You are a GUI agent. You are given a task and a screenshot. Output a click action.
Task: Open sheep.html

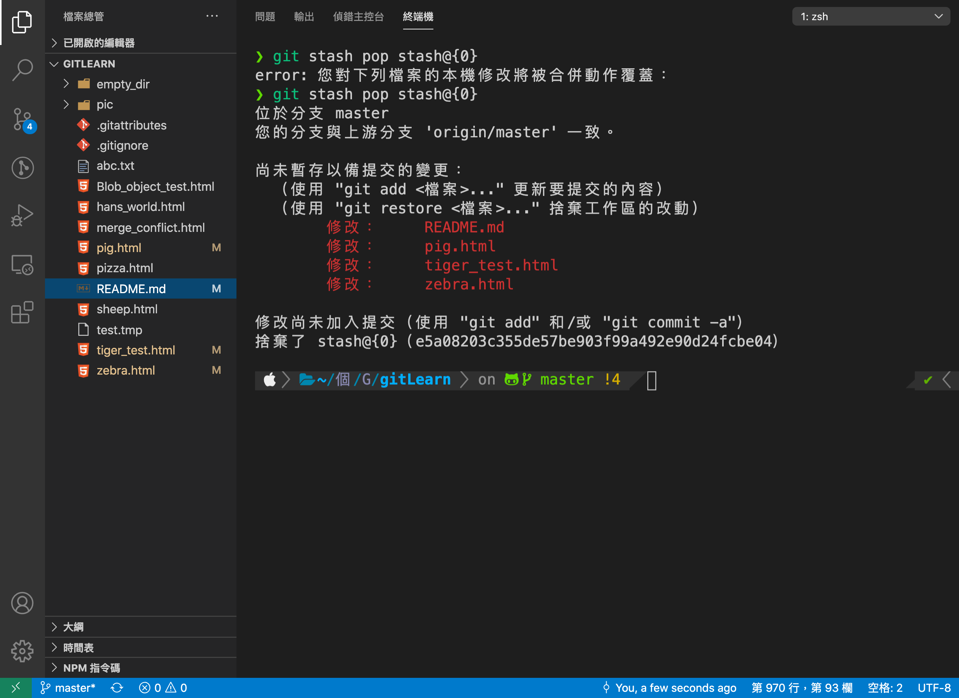point(140,309)
